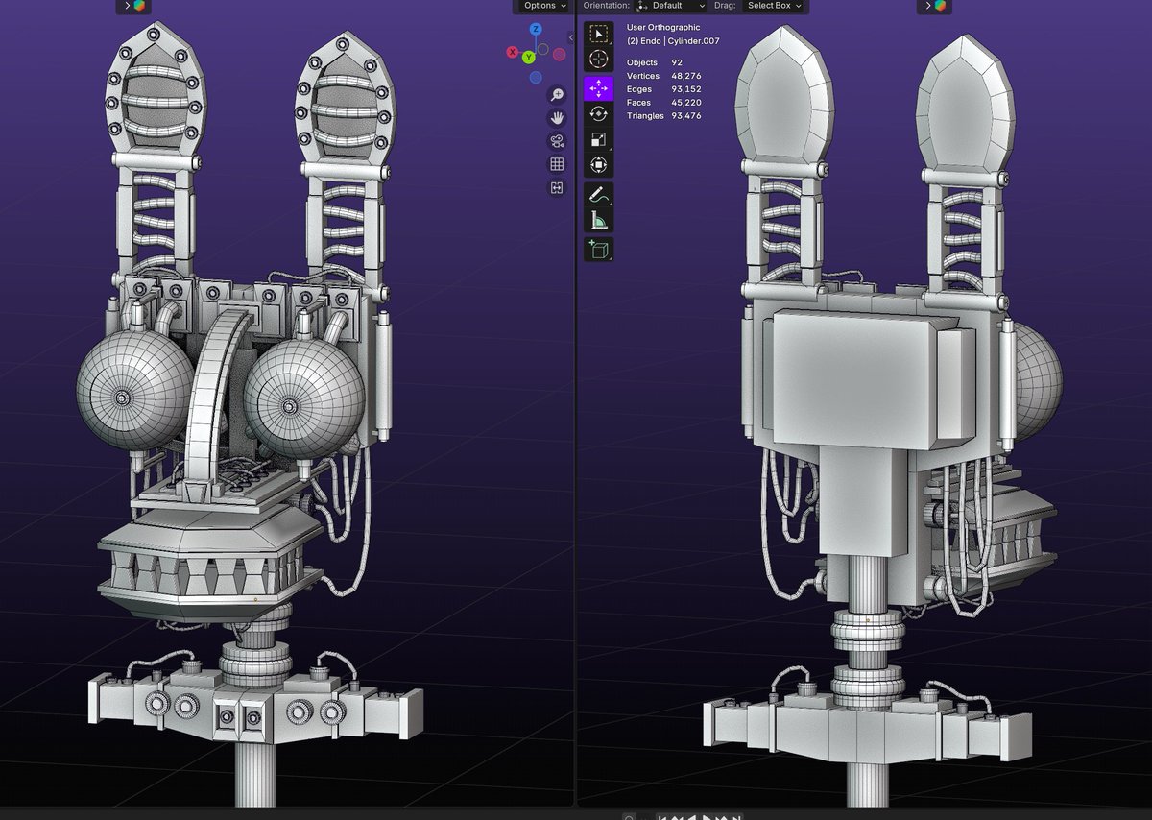Jump to the last frame button
The width and height of the screenshot is (1152, 820).
(737, 817)
